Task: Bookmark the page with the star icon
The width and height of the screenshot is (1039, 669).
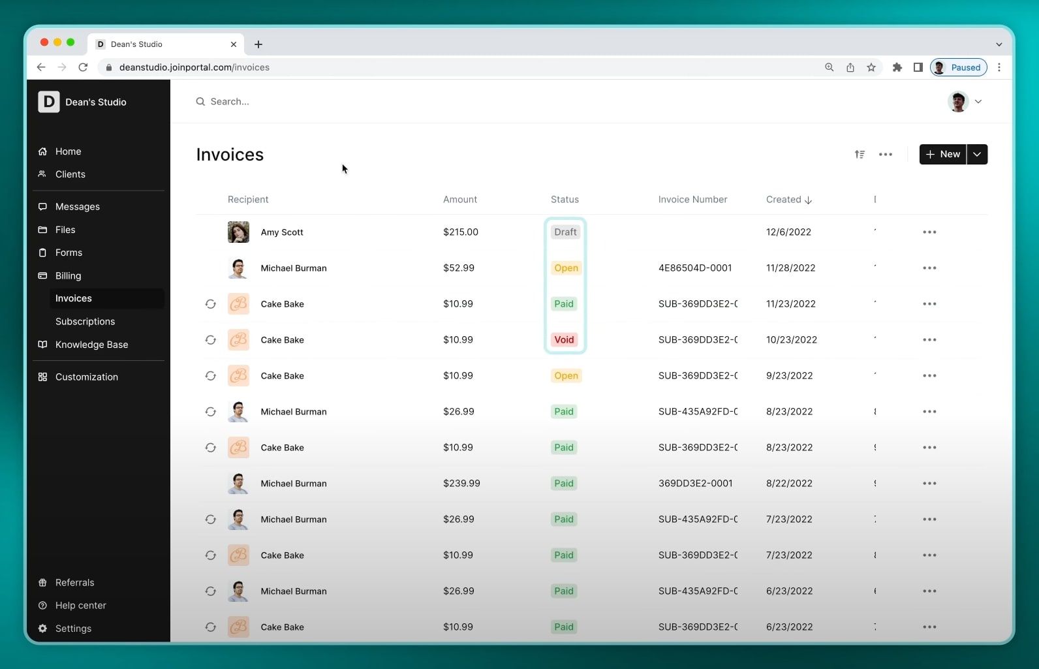Action: (x=871, y=67)
